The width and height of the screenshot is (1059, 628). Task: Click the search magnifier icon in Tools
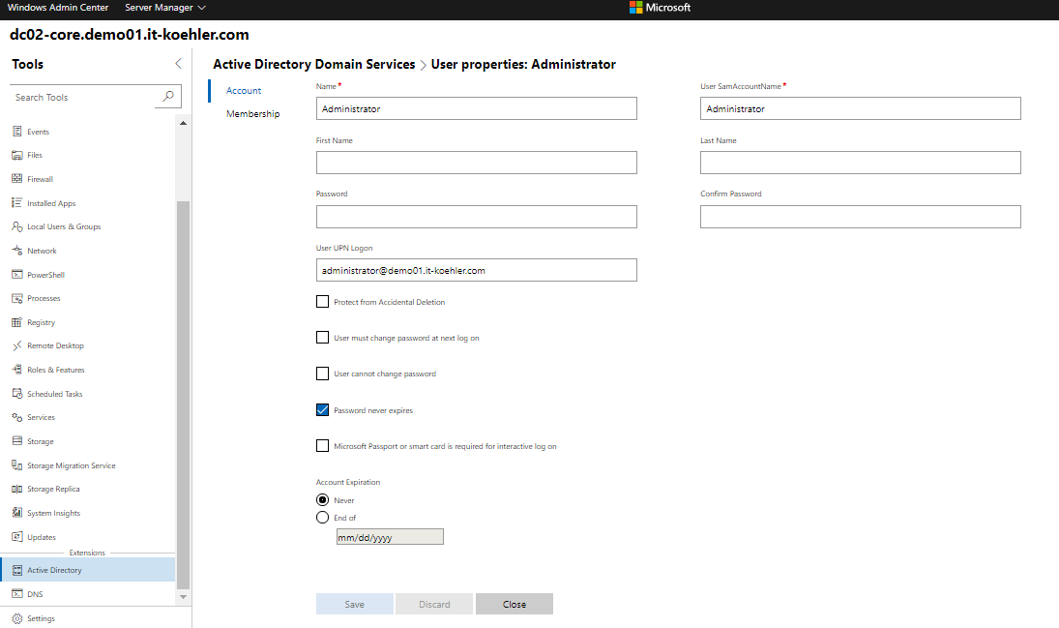click(x=168, y=97)
